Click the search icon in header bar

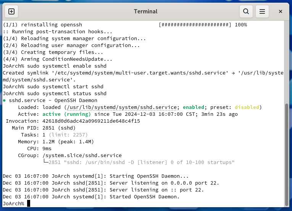point(246,11)
